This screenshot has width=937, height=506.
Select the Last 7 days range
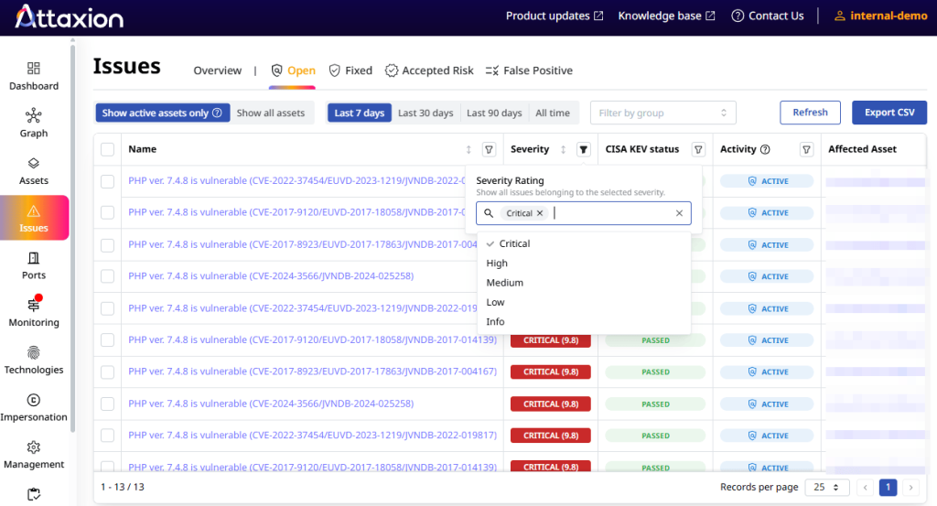(359, 113)
